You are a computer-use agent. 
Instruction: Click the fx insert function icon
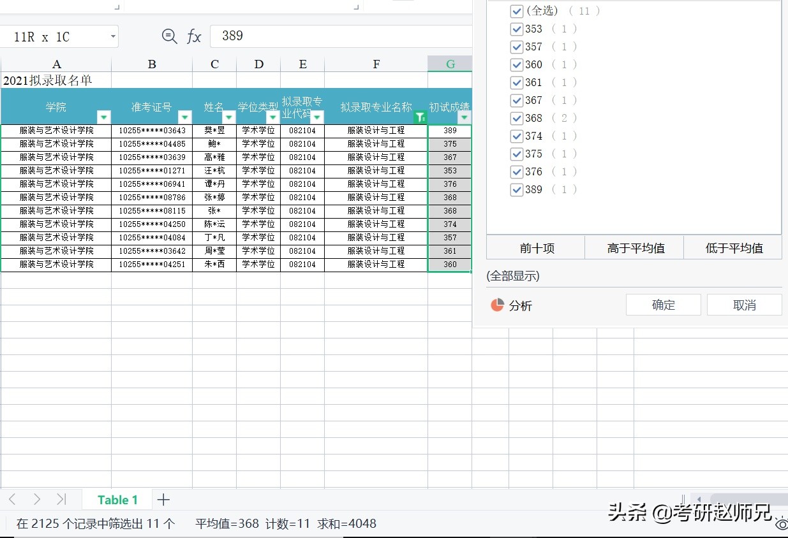point(195,36)
